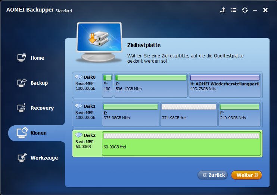The image size is (277, 195).
Task: Close the AOMEI Backupper window
Action: 265,10
